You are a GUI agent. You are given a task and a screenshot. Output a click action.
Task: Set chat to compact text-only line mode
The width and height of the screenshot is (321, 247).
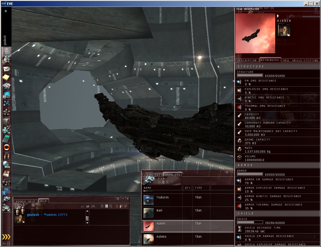(x=102, y=206)
